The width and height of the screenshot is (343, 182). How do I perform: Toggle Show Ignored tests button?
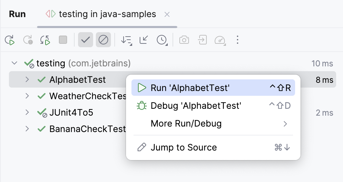click(103, 40)
